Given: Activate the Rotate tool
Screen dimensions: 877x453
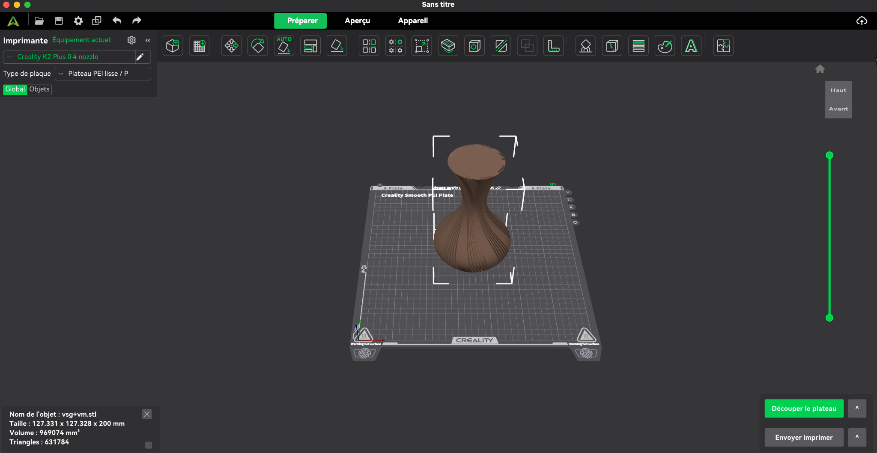Looking at the screenshot, I should 258,46.
